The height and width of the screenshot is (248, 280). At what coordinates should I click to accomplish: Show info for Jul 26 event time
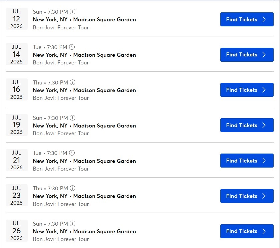(73, 224)
